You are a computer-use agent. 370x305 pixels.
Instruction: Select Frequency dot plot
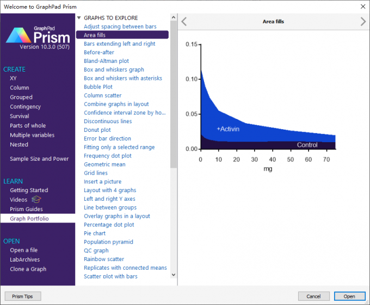[108, 156]
